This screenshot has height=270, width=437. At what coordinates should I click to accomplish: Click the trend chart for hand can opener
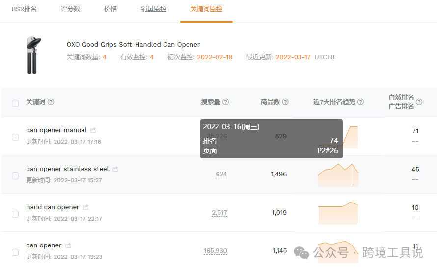pos(338,213)
